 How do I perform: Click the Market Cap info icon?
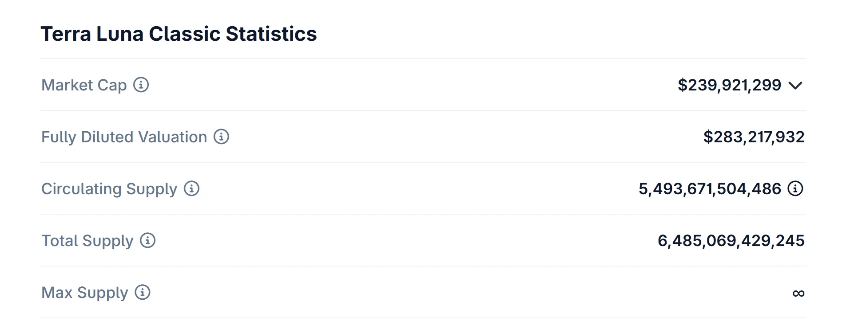141,85
